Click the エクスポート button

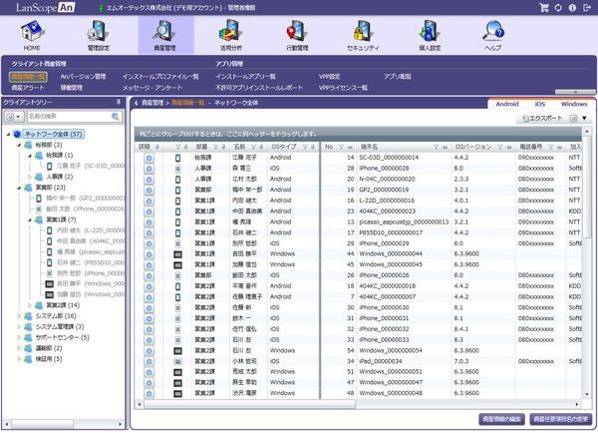[x=545, y=118]
